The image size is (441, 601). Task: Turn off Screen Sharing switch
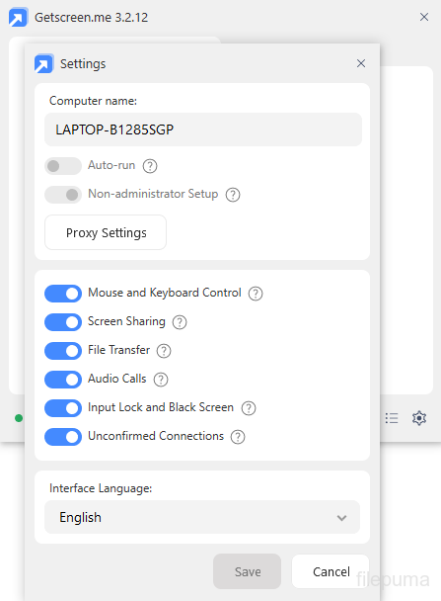tap(63, 322)
